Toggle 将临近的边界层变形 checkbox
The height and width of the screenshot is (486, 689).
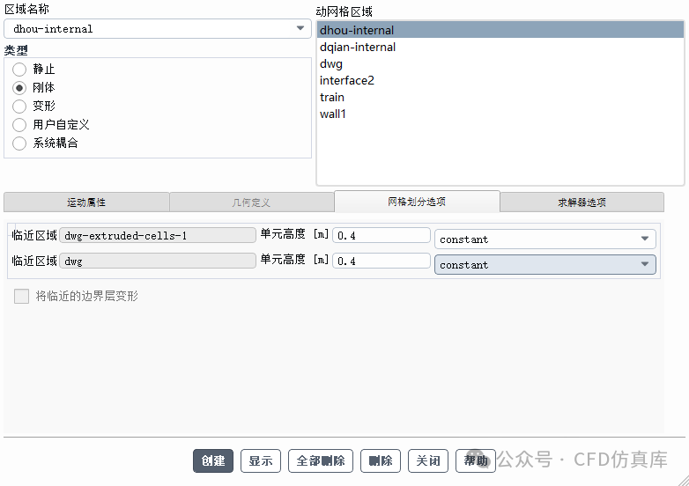pyautogui.click(x=21, y=297)
